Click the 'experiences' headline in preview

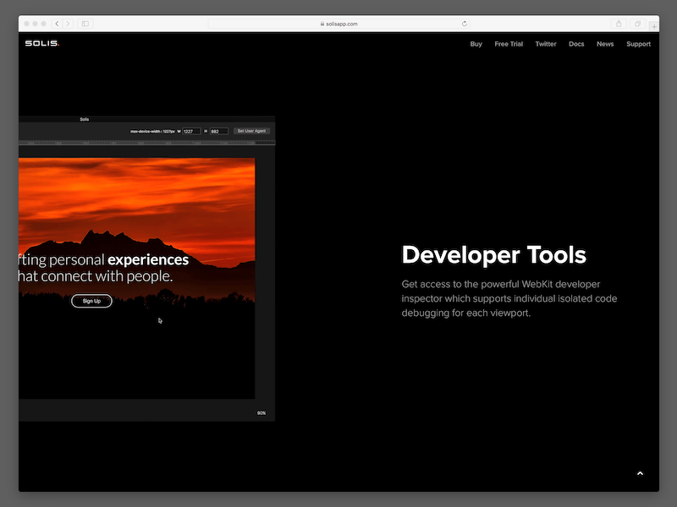(x=147, y=260)
